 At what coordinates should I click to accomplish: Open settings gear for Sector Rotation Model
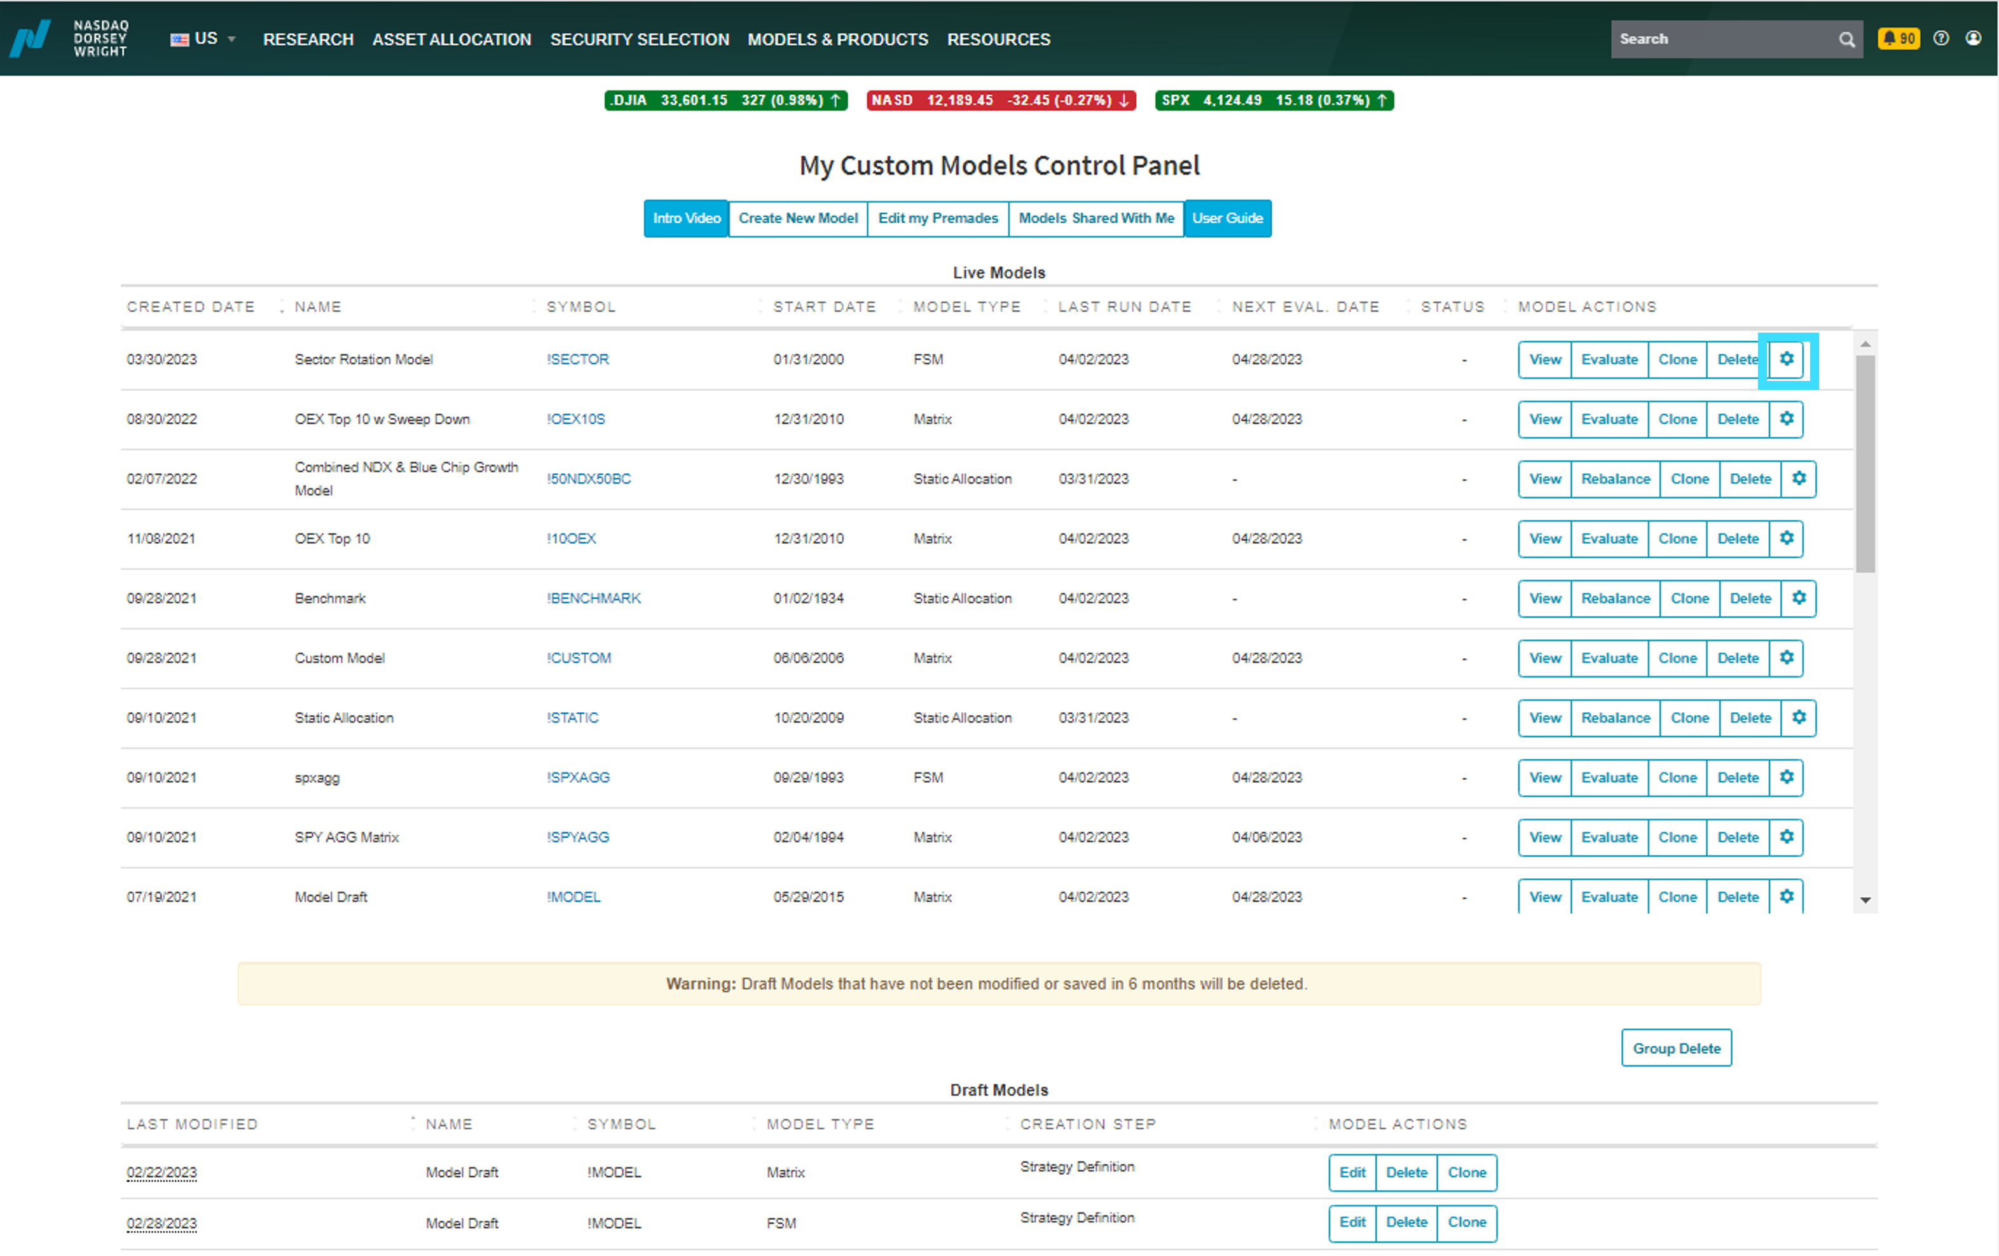[x=1787, y=359]
